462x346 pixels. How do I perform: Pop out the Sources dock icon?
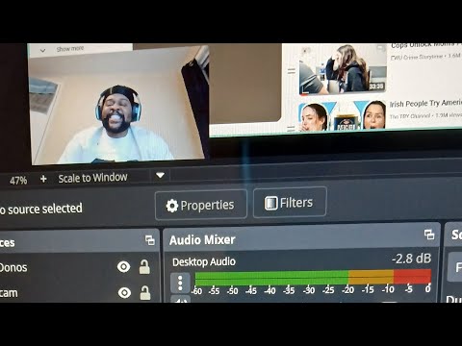pyautogui.click(x=150, y=240)
